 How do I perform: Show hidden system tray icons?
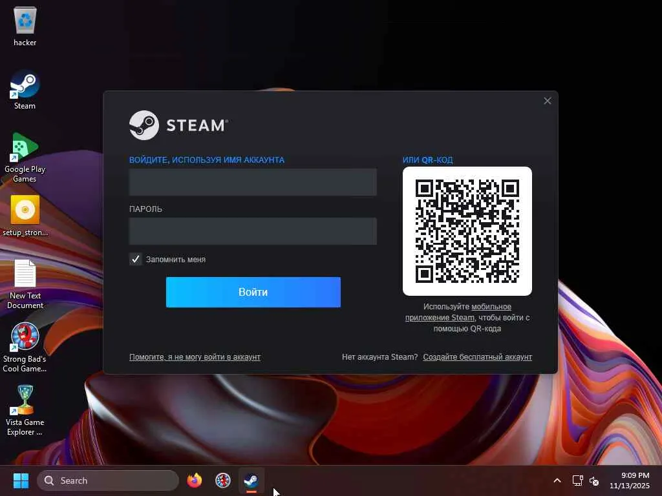pos(557,480)
